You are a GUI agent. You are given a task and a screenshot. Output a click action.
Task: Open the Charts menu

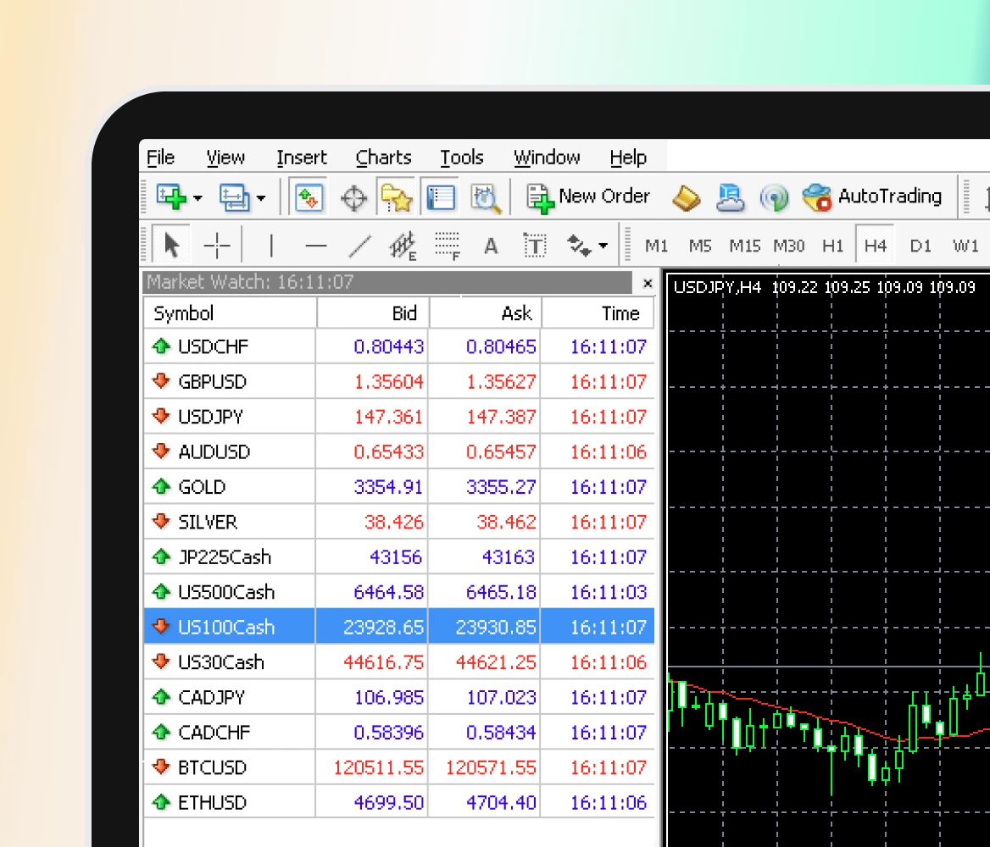tap(383, 158)
